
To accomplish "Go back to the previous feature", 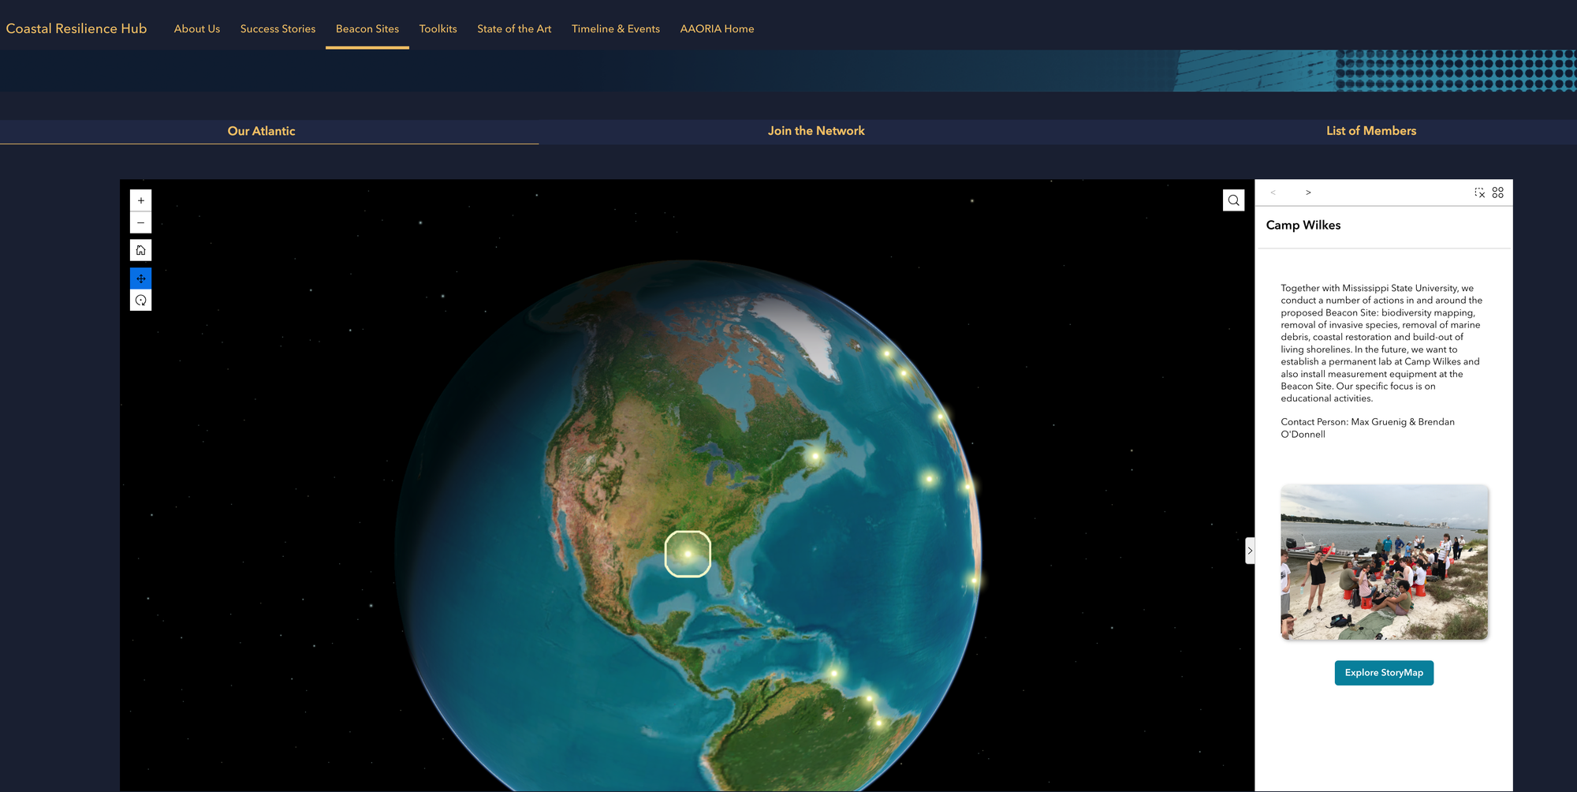I will (1272, 192).
